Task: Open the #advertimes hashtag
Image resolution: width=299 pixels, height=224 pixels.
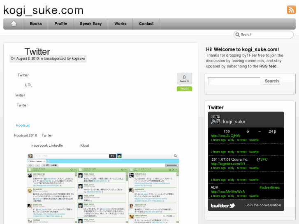Action: [269, 187]
